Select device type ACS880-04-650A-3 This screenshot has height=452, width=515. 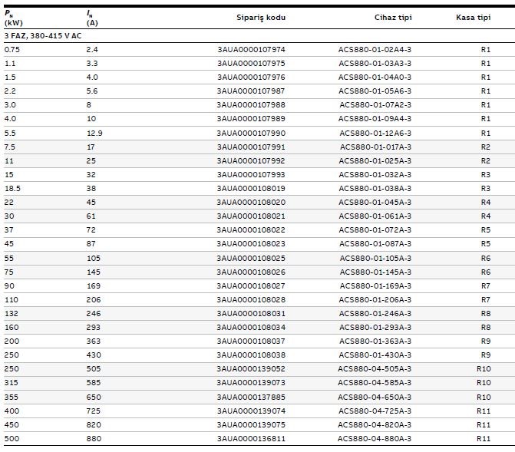pyautogui.click(x=375, y=397)
